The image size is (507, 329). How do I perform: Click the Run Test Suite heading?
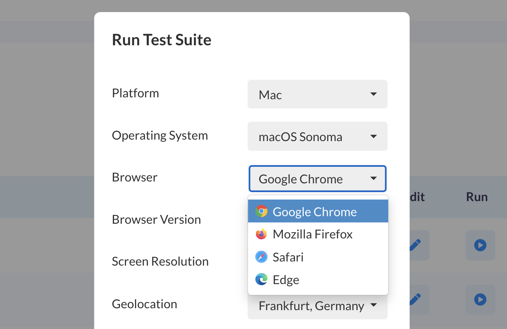(162, 40)
